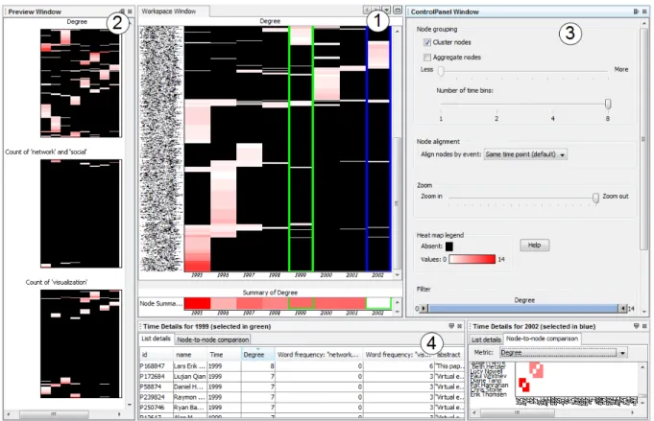Select the Degree preview heat map thumbnail
Viewport: 654px width, 421px height.
click(81, 82)
